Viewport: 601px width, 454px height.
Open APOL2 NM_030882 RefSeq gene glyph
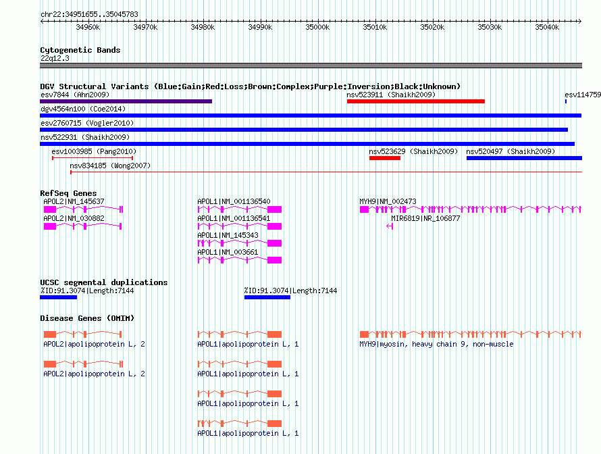coord(83,226)
